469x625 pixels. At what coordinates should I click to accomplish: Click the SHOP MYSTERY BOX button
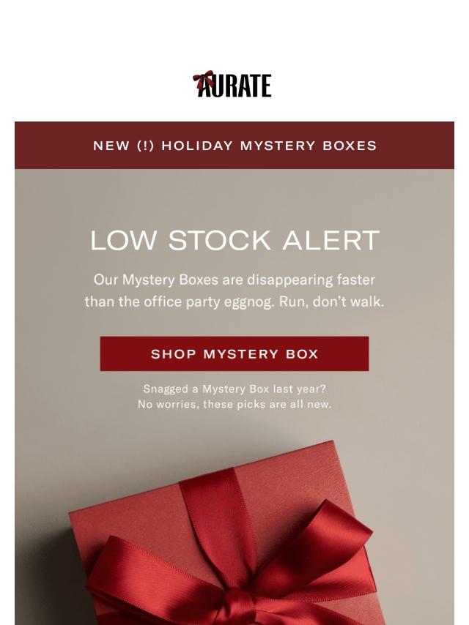[x=234, y=353]
